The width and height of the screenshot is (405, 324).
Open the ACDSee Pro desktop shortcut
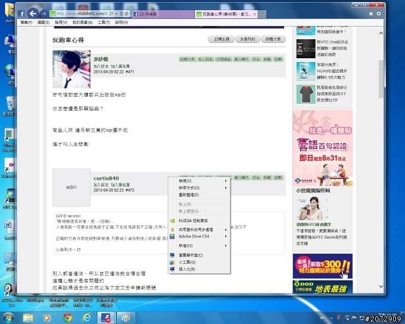tap(11, 294)
